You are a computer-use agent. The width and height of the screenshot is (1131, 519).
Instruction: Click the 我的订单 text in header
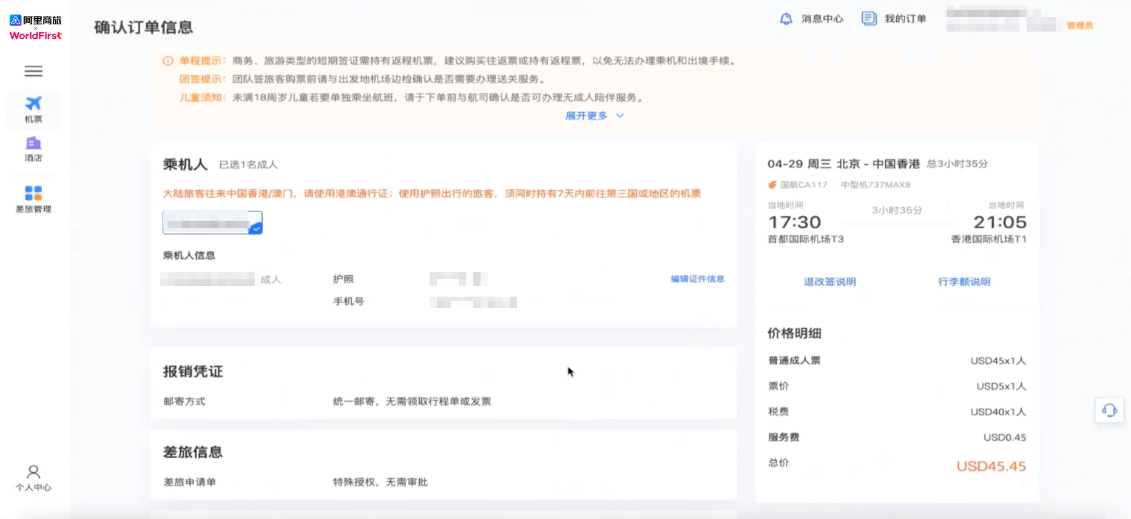click(905, 19)
